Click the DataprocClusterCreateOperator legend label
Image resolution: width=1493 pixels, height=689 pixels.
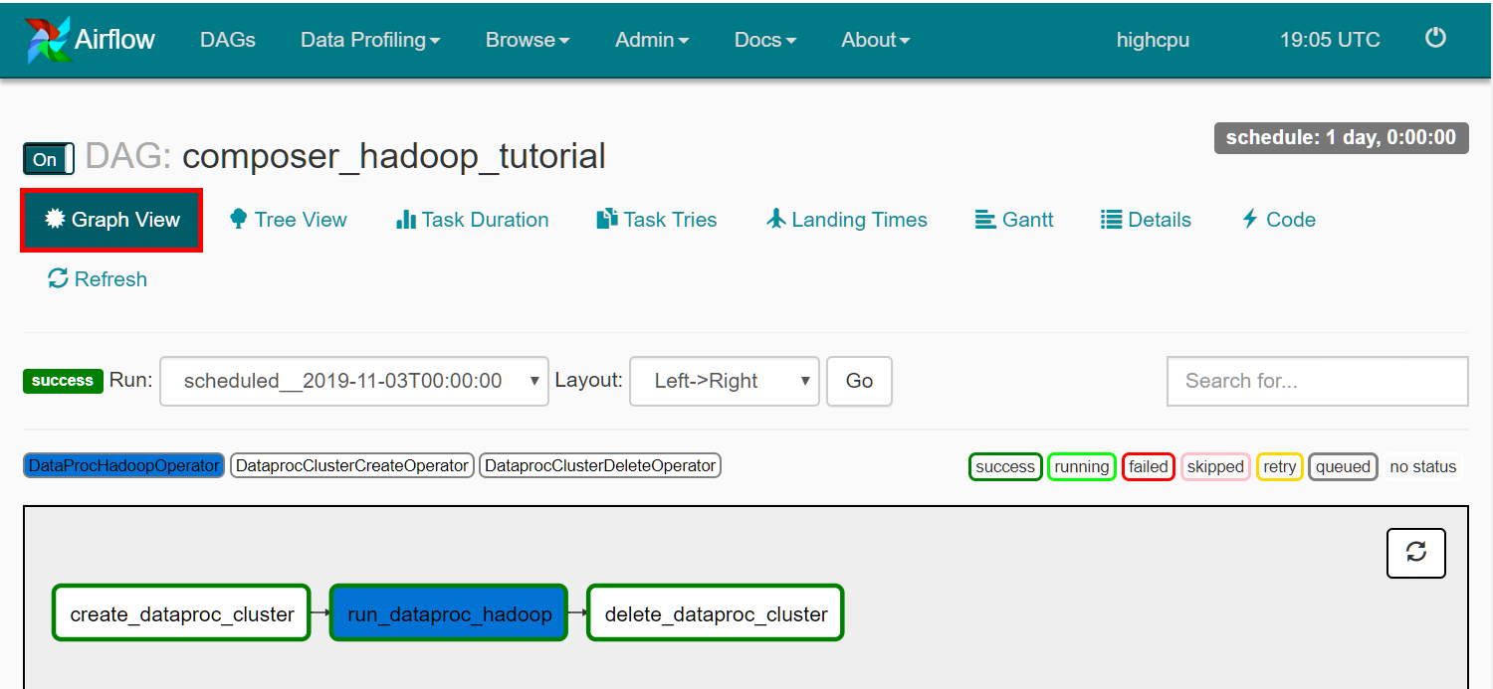(x=352, y=465)
